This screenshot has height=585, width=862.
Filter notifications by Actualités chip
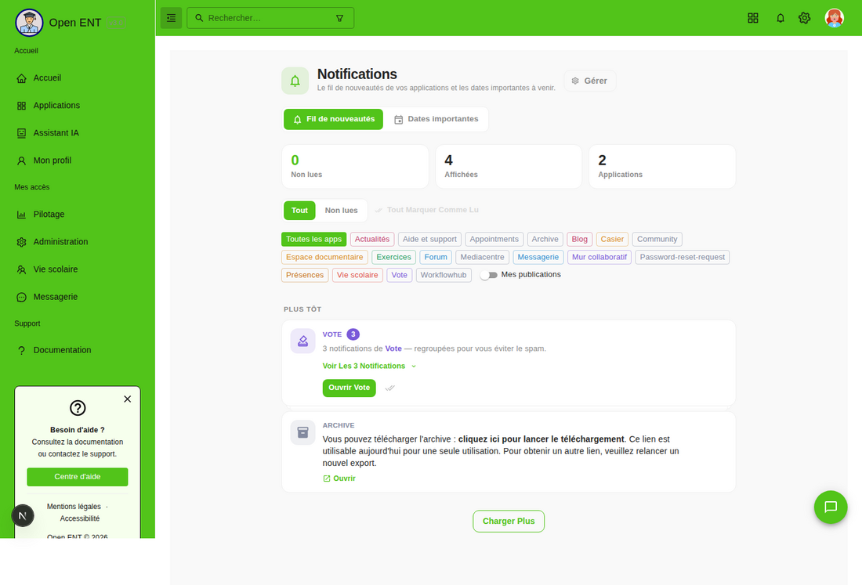pyautogui.click(x=372, y=239)
